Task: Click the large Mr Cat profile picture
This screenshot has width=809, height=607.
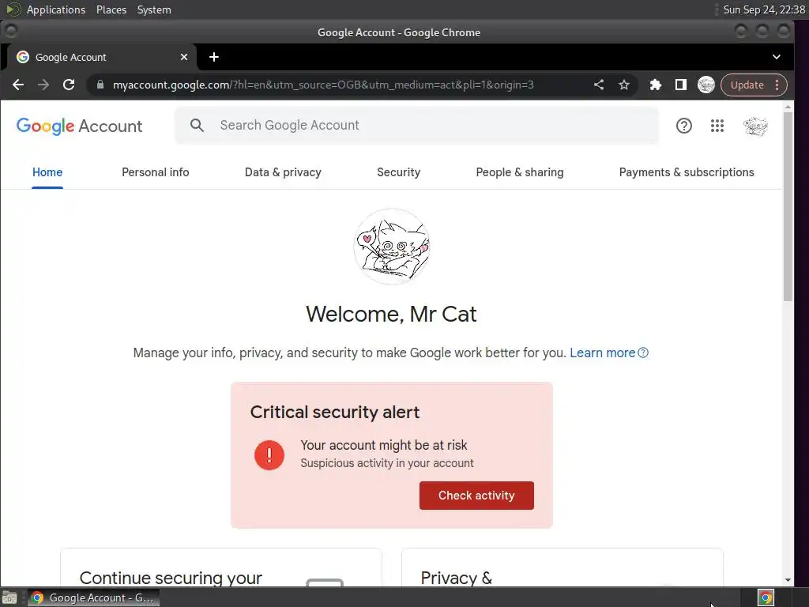Action: click(x=392, y=247)
